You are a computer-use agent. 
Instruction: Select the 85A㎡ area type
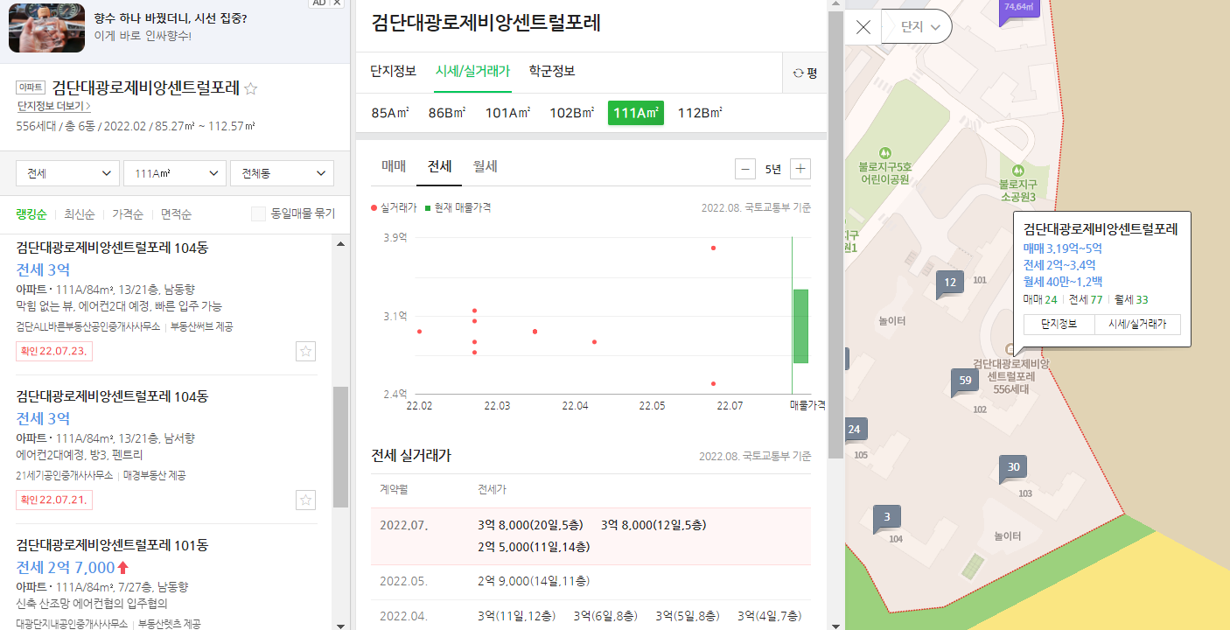coord(391,113)
